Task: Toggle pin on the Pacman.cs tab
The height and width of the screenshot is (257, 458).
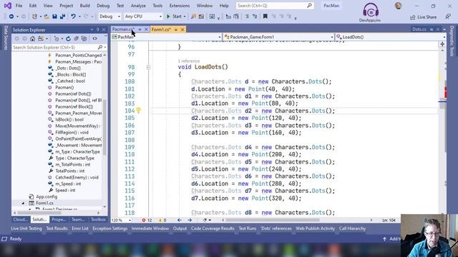Action: pos(140,29)
